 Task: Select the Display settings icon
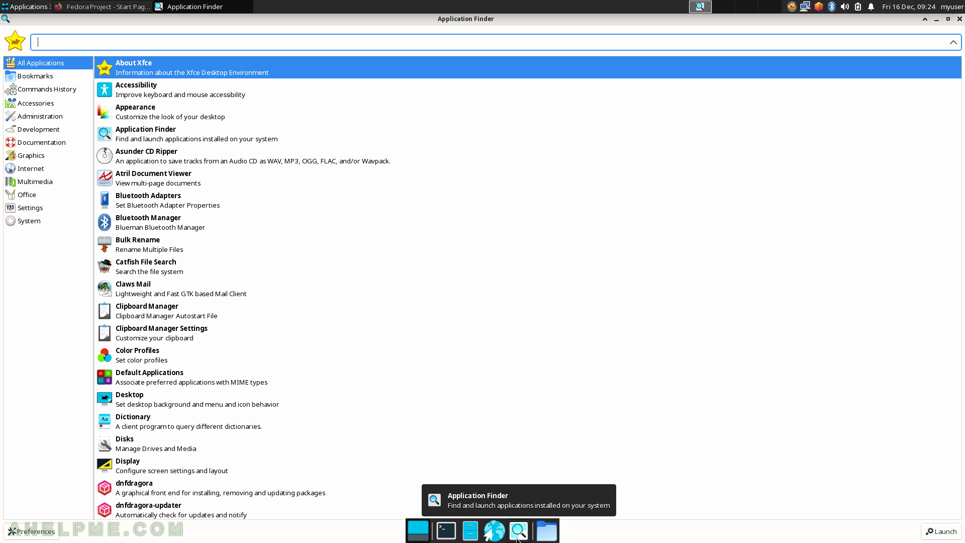pos(105,466)
